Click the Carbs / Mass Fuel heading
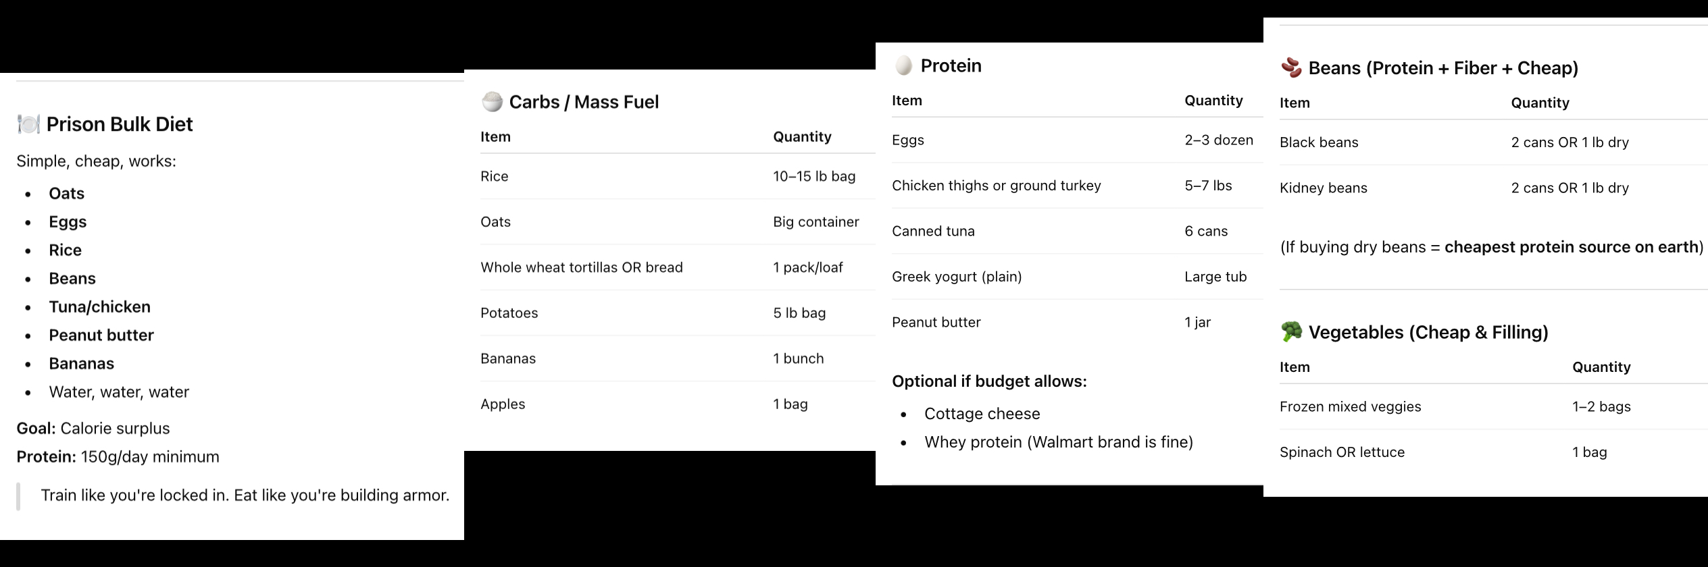Image resolution: width=1708 pixels, height=567 pixels. 584,102
